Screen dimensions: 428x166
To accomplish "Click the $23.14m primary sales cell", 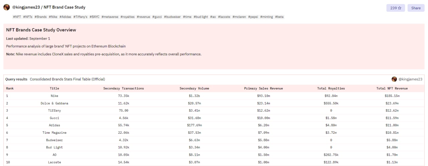I will tap(263, 103).
